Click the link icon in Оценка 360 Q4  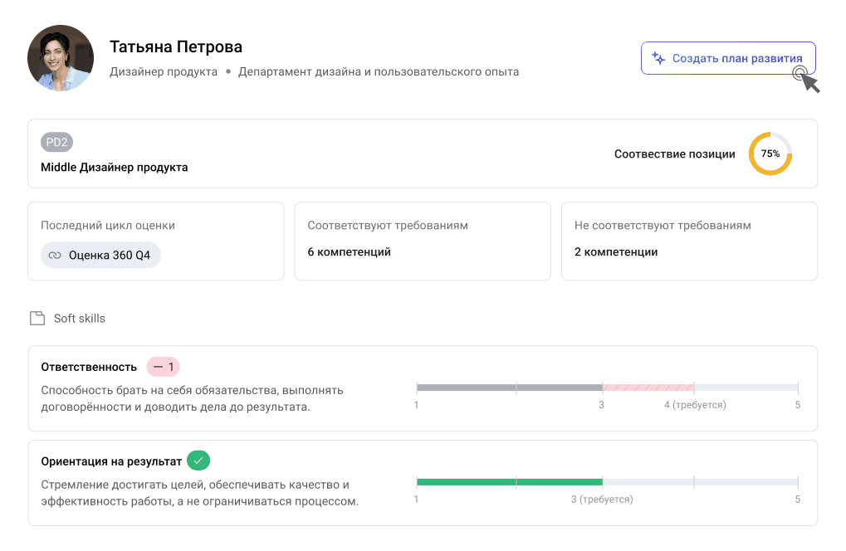pyautogui.click(x=55, y=256)
